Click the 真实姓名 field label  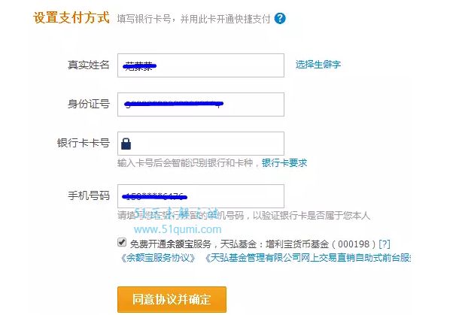[x=88, y=65]
